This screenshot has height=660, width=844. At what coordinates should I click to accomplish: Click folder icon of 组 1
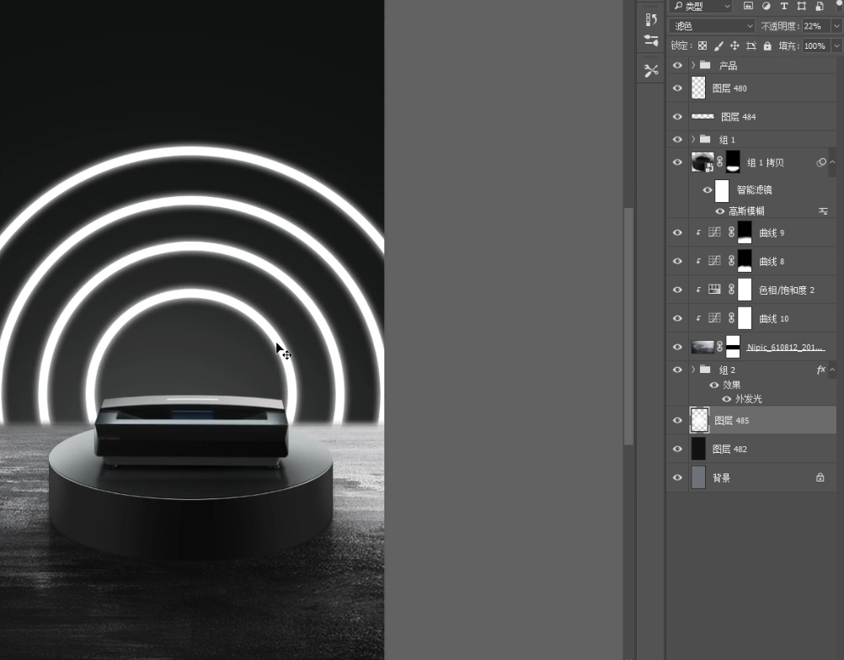[x=705, y=139]
